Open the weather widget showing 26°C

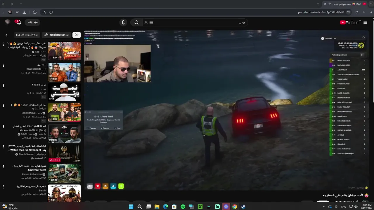10,206
